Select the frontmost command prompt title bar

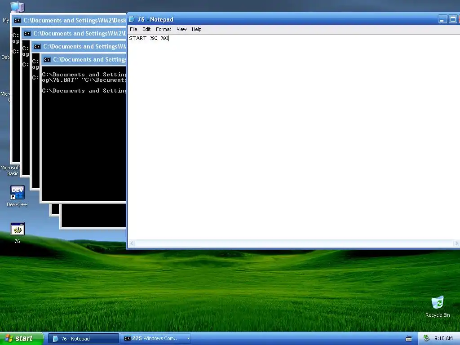[84, 60]
